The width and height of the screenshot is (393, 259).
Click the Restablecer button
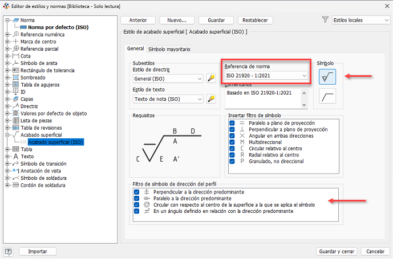pyautogui.click(x=255, y=20)
